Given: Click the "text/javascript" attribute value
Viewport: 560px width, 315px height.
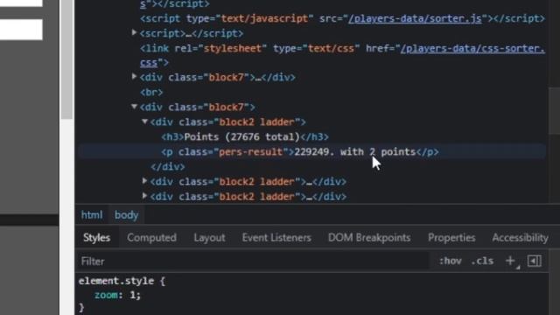Looking at the screenshot, I should (264, 18).
